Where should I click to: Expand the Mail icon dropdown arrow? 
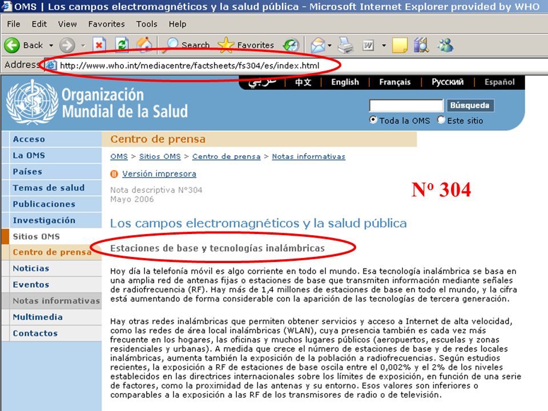(x=329, y=45)
